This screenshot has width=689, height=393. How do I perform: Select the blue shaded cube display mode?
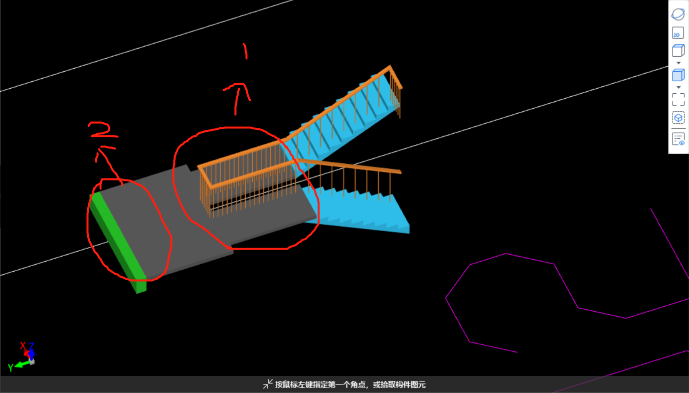pos(678,75)
